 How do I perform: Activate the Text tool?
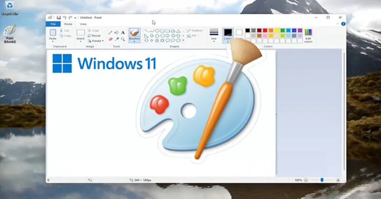tap(123, 33)
